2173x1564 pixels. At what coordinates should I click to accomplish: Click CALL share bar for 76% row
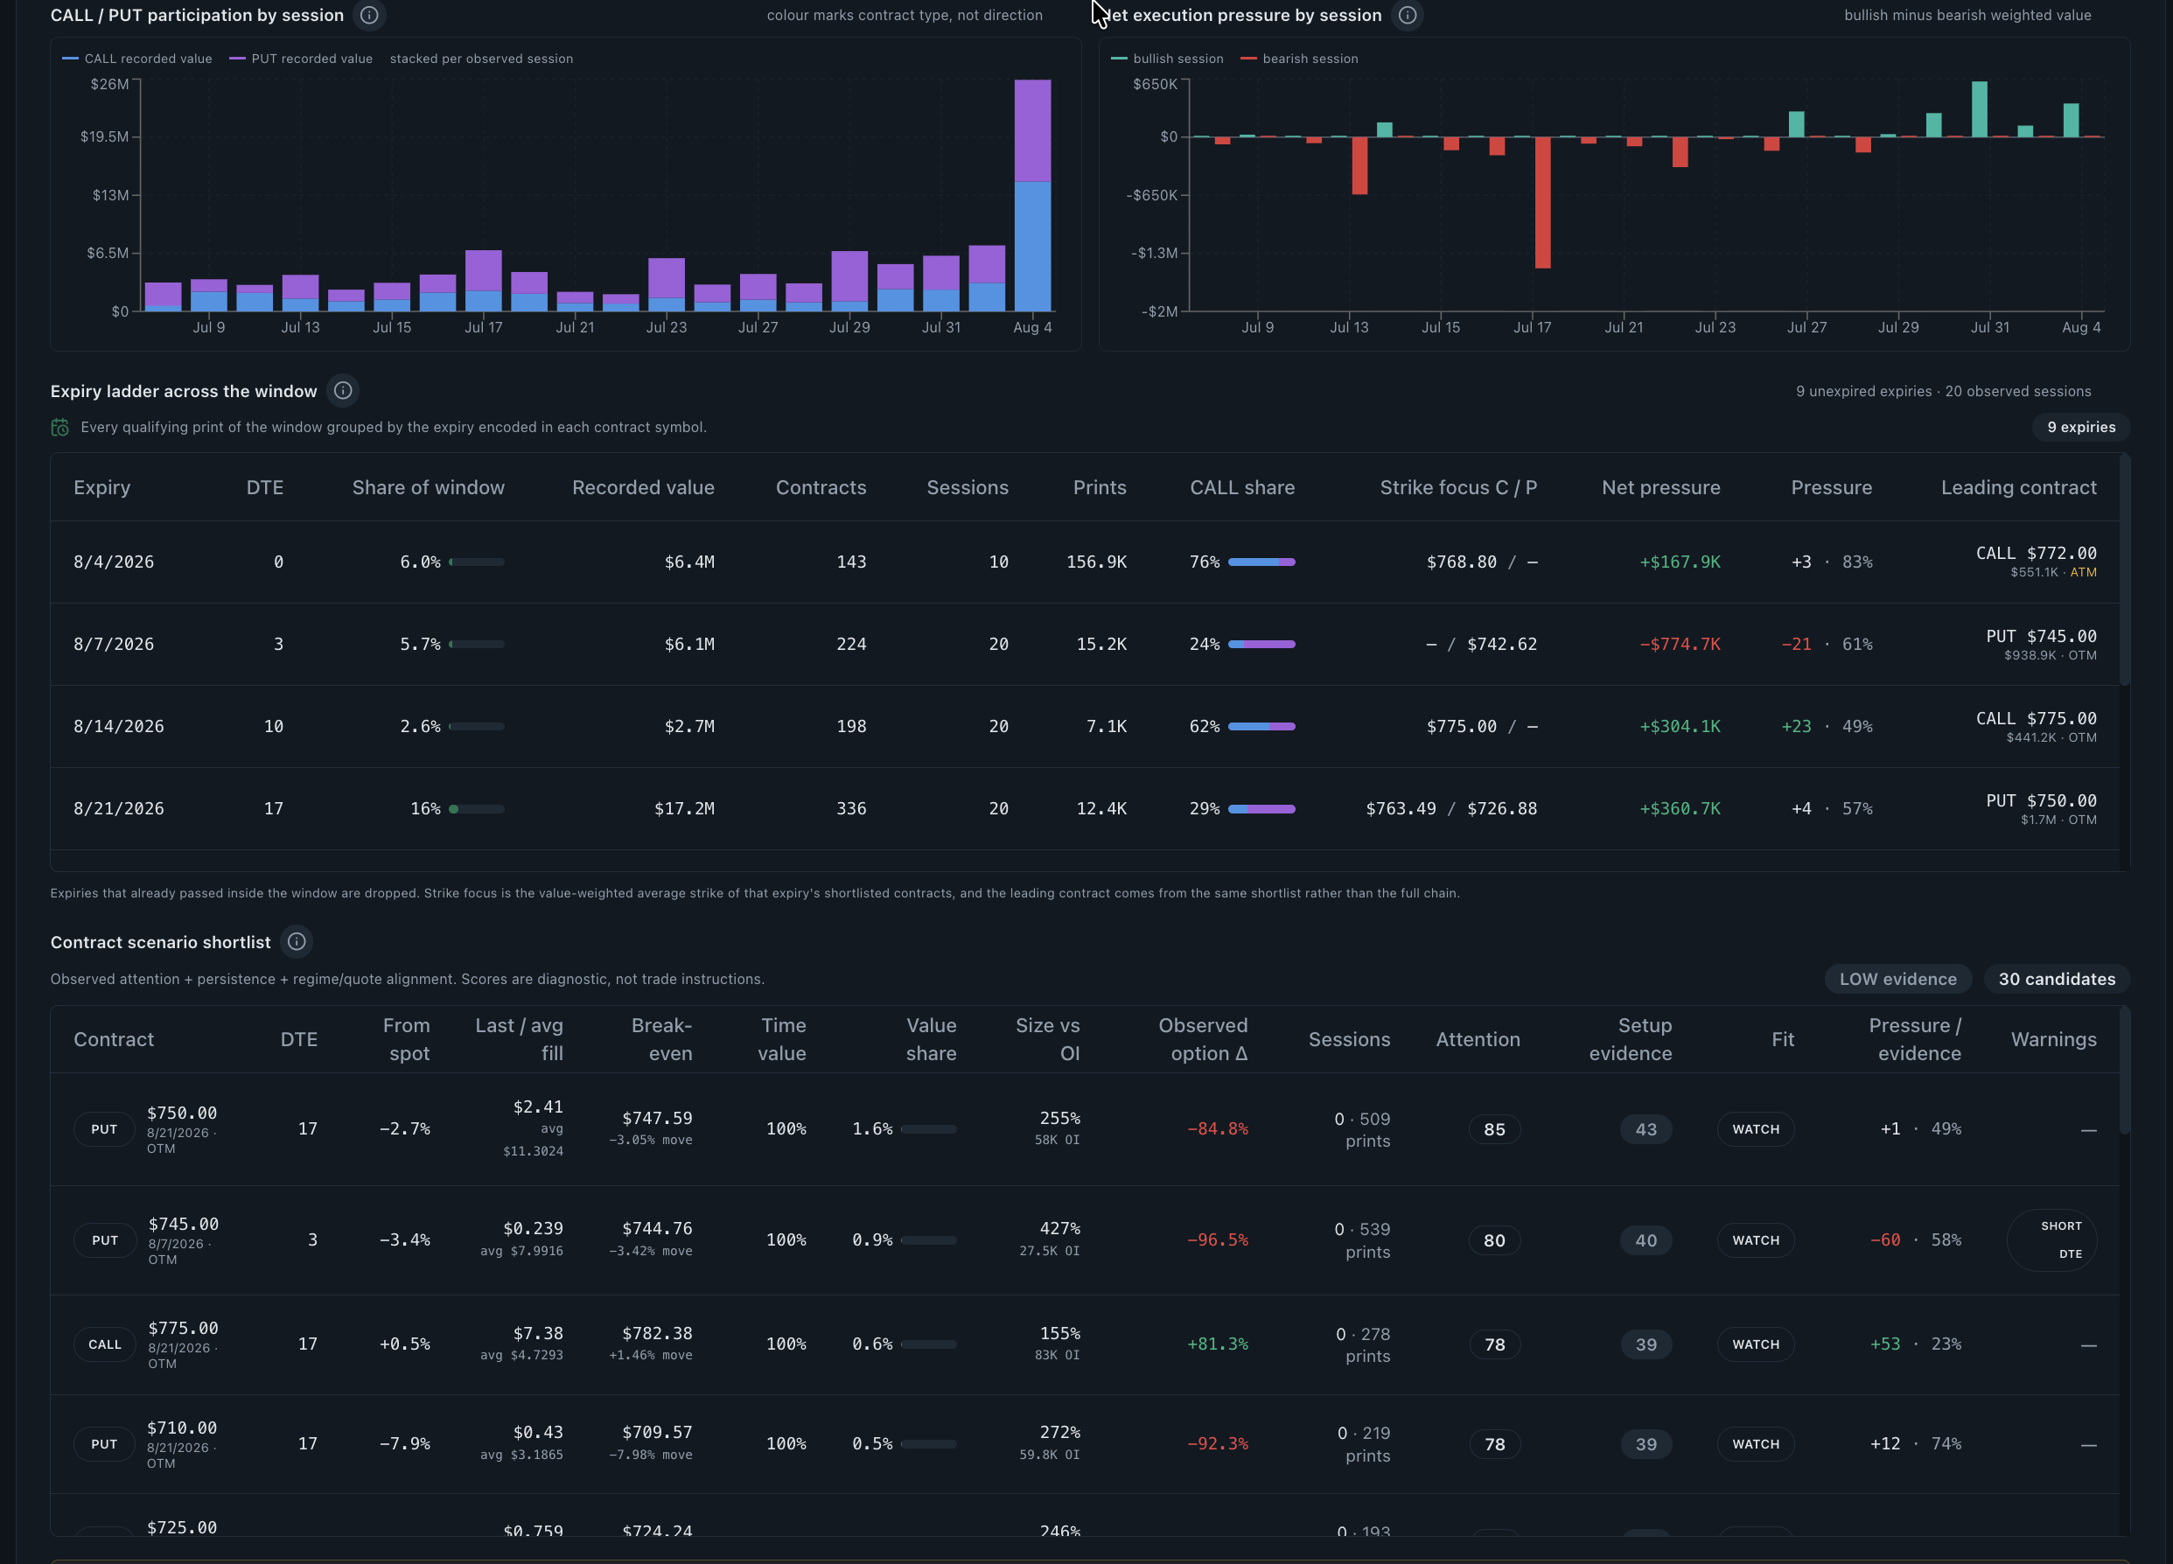coord(1261,562)
